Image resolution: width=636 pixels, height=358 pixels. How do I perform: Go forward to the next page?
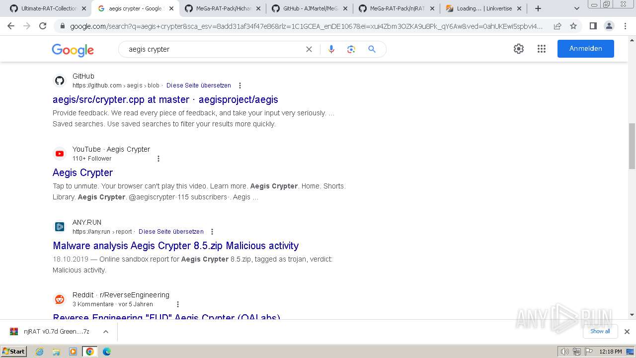click(x=27, y=26)
